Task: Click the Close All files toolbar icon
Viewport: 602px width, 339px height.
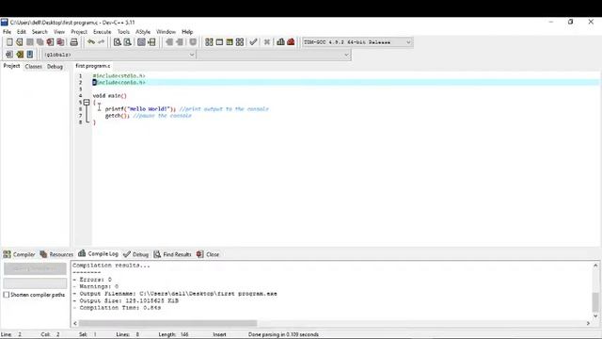Action: (x=60, y=42)
